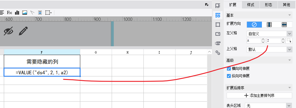The width and height of the screenshot is (296, 108).
Task: Open the floating element side icon
Action: click(218, 25)
